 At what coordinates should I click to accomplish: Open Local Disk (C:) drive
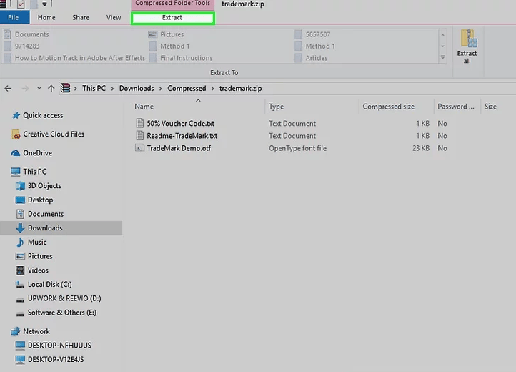click(49, 284)
